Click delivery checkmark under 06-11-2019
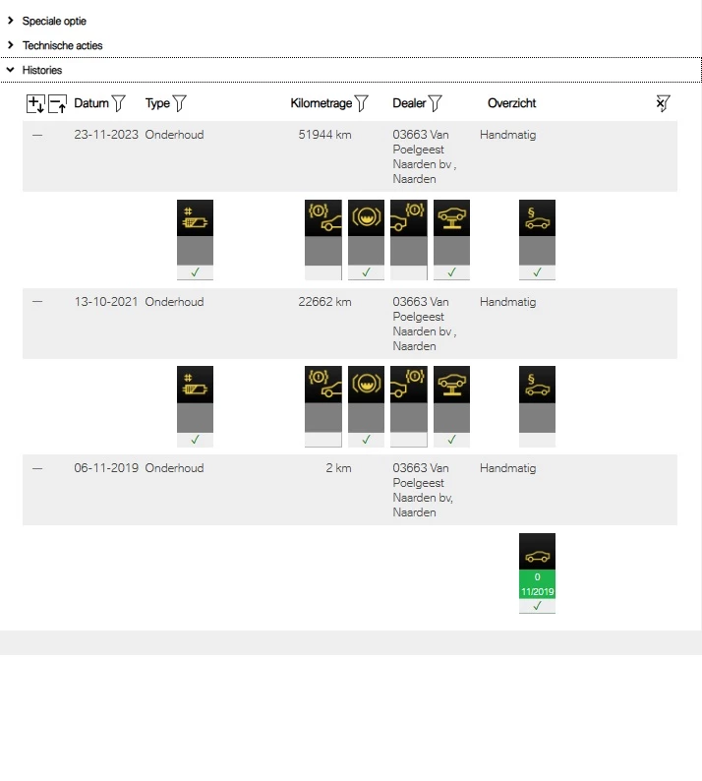 537,606
